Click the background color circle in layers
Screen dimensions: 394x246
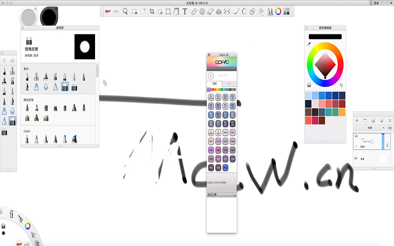pos(383,158)
